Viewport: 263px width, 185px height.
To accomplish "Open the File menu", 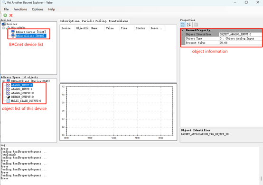I will [6, 9].
